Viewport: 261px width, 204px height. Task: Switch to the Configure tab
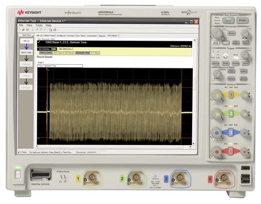(61, 36)
